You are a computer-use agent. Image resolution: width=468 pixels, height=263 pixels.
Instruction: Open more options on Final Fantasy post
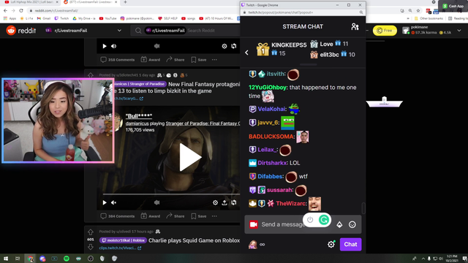click(x=214, y=216)
